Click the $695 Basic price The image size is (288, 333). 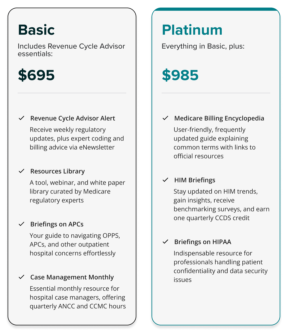[36, 75]
